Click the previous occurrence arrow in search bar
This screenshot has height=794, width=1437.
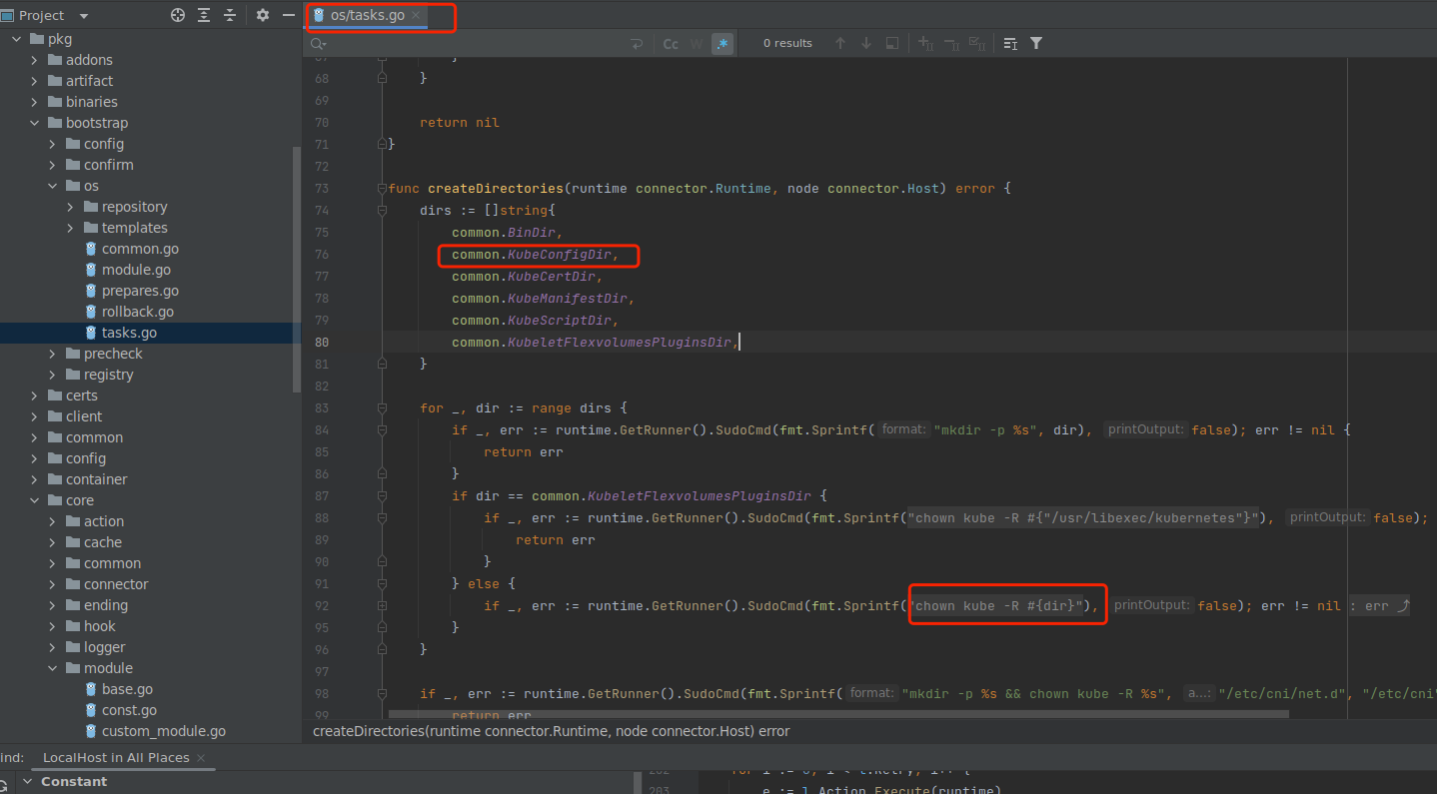[x=840, y=43]
